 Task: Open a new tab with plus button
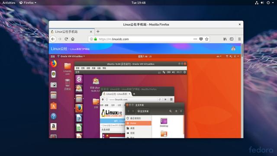98,32
